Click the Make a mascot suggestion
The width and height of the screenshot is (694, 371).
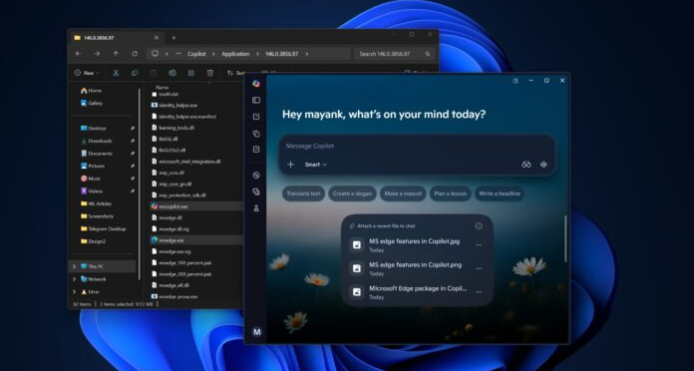pyautogui.click(x=403, y=193)
